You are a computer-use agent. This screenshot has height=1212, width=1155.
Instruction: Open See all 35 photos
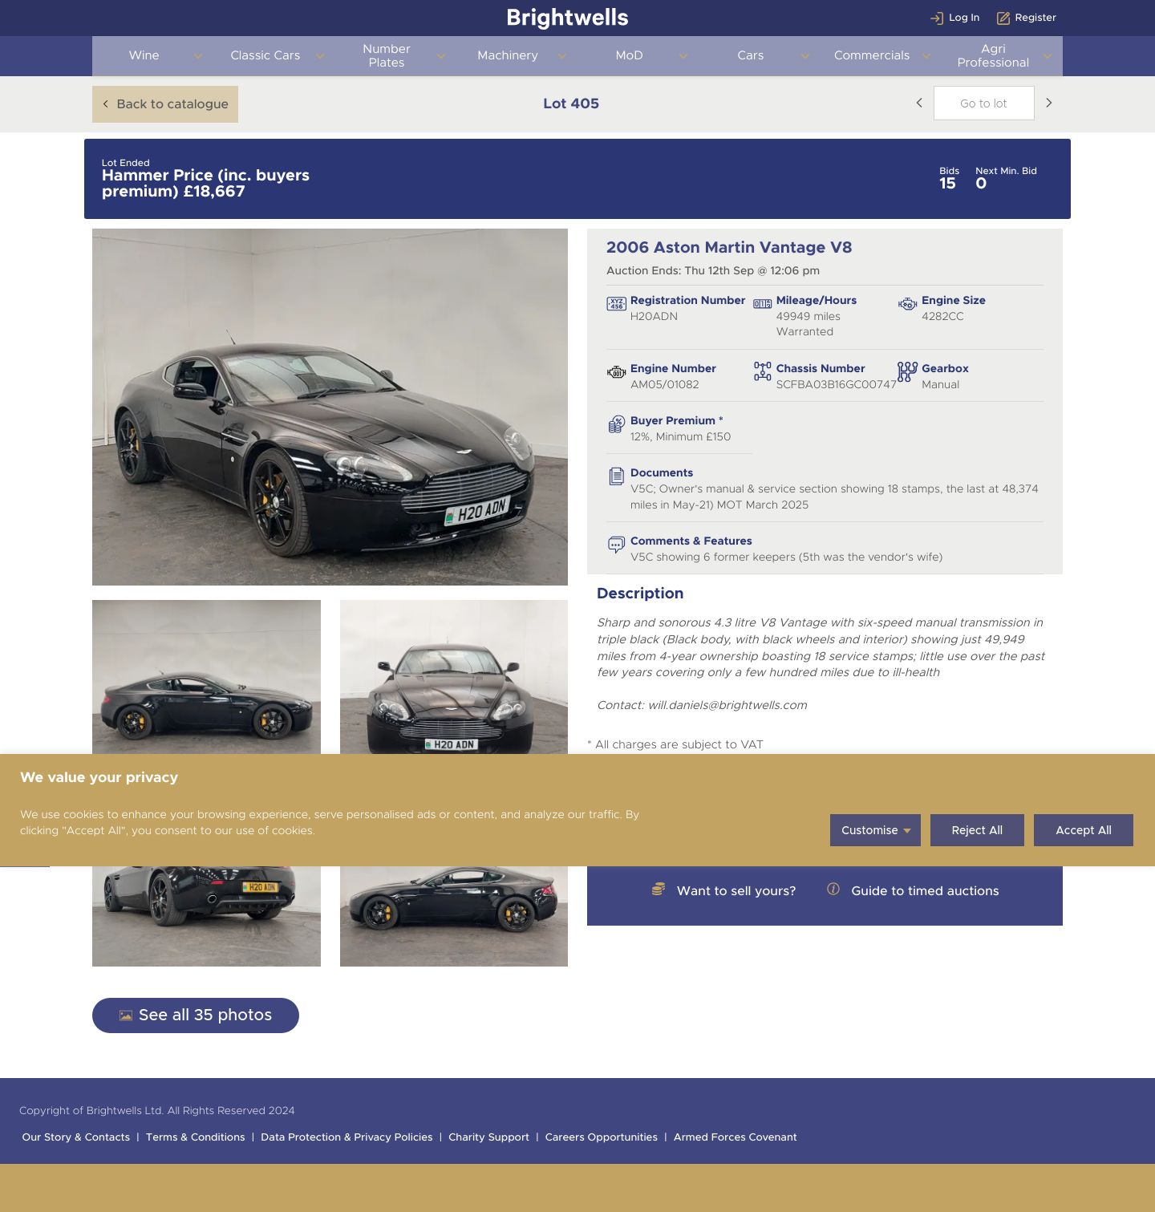(x=196, y=1015)
